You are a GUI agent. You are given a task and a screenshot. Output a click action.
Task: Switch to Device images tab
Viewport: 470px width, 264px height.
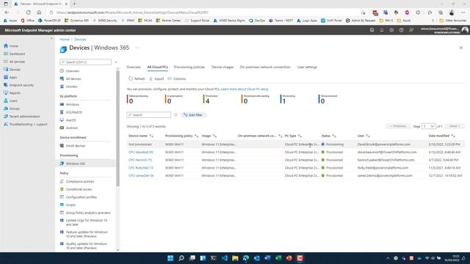tap(223, 67)
